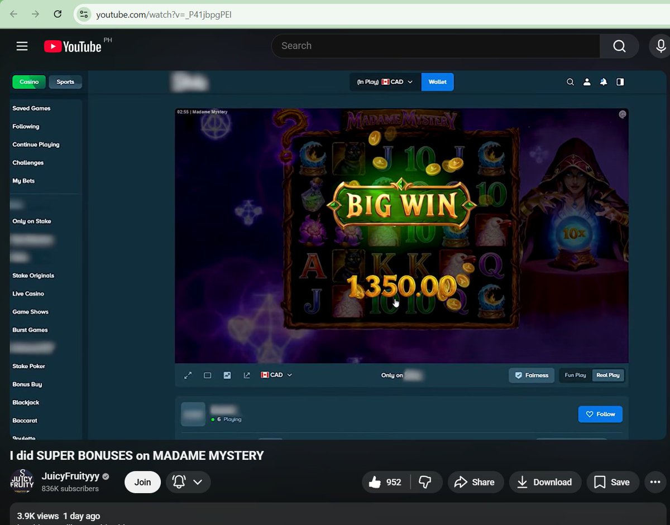Open the YouTube hamburger guide menu

[22, 46]
